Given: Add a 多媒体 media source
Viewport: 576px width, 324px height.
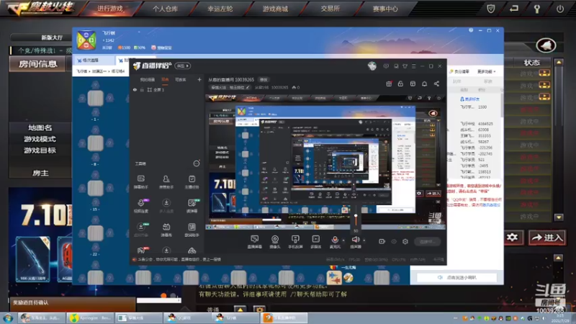Looking at the screenshot, I should (315, 242).
